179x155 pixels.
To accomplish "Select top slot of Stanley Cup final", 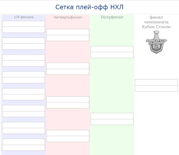I will click(x=156, y=82).
